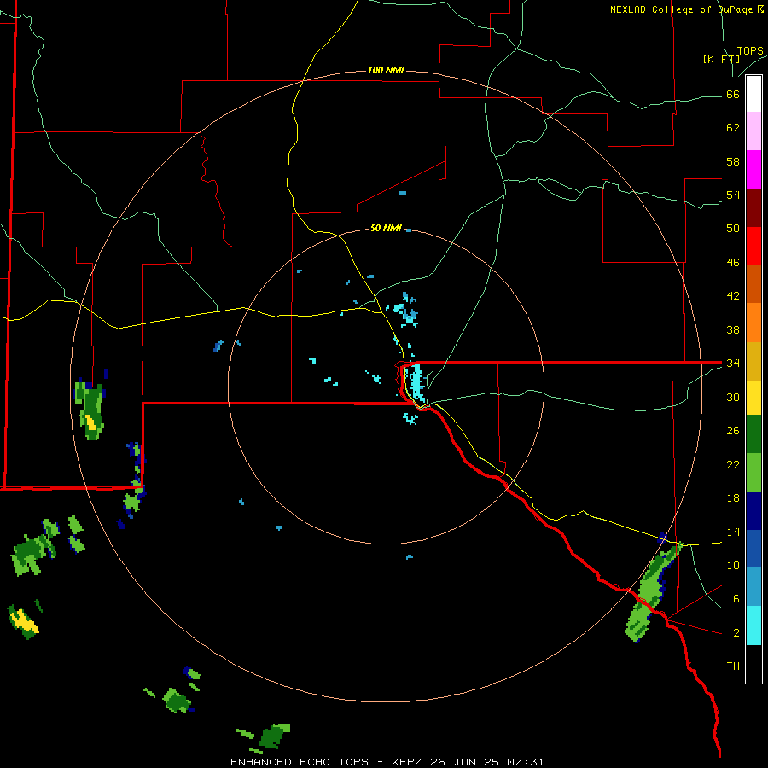Click the cyan swatch on the color scale
This screenshot has height=768, width=768.
(753, 625)
